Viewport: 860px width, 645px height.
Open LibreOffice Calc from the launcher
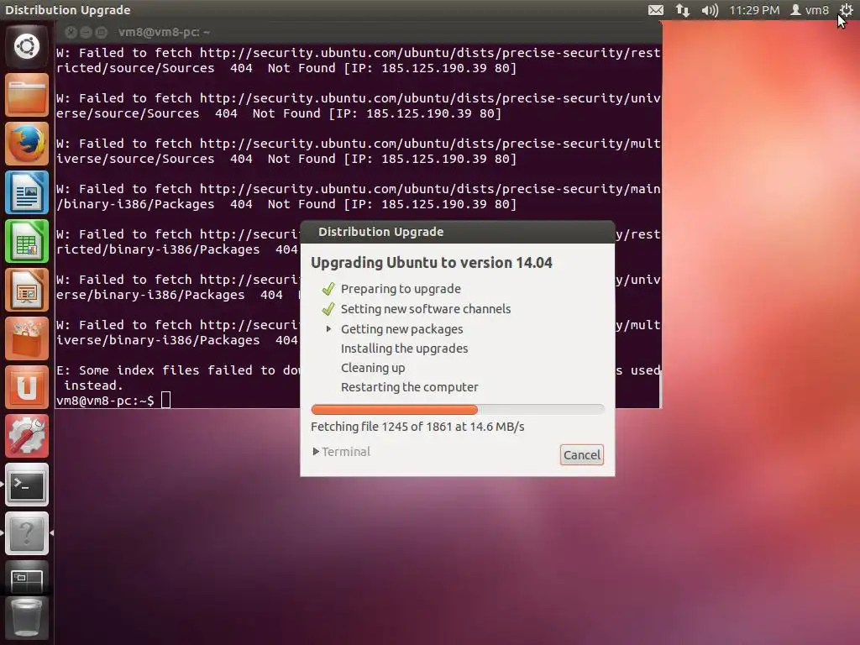[x=26, y=241]
